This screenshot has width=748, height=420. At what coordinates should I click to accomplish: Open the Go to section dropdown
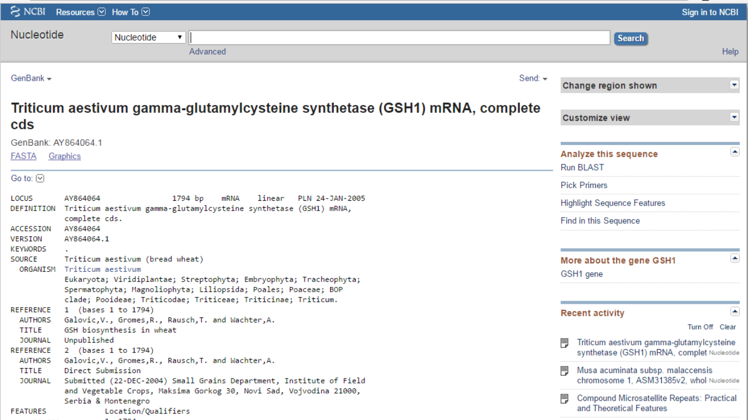tap(40, 178)
